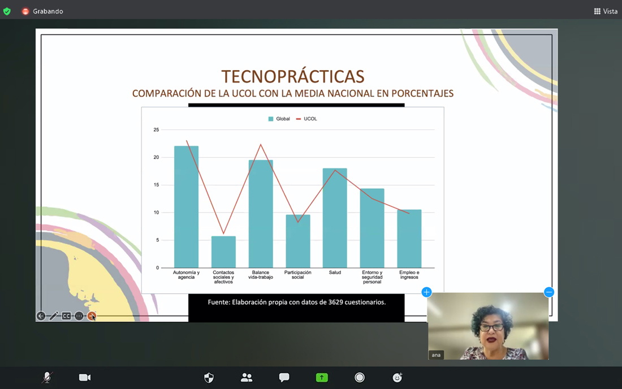Click the y-axis value 10
This screenshot has width=622, height=389.
156,213
